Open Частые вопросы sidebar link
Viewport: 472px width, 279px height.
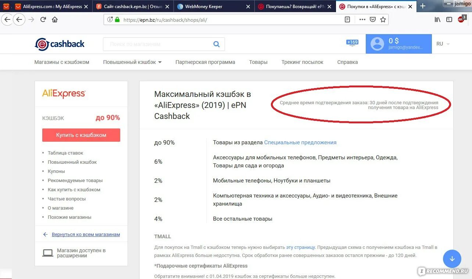click(x=67, y=199)
